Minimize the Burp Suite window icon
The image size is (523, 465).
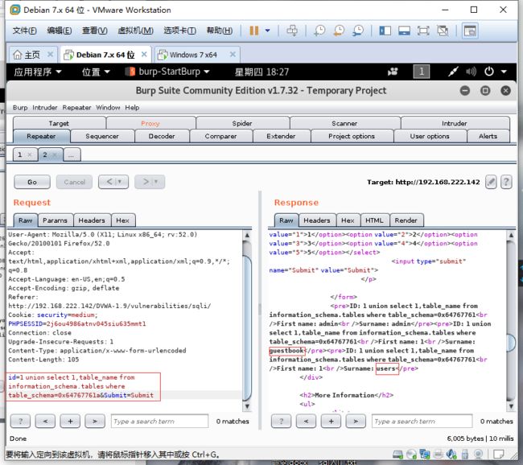464,91
